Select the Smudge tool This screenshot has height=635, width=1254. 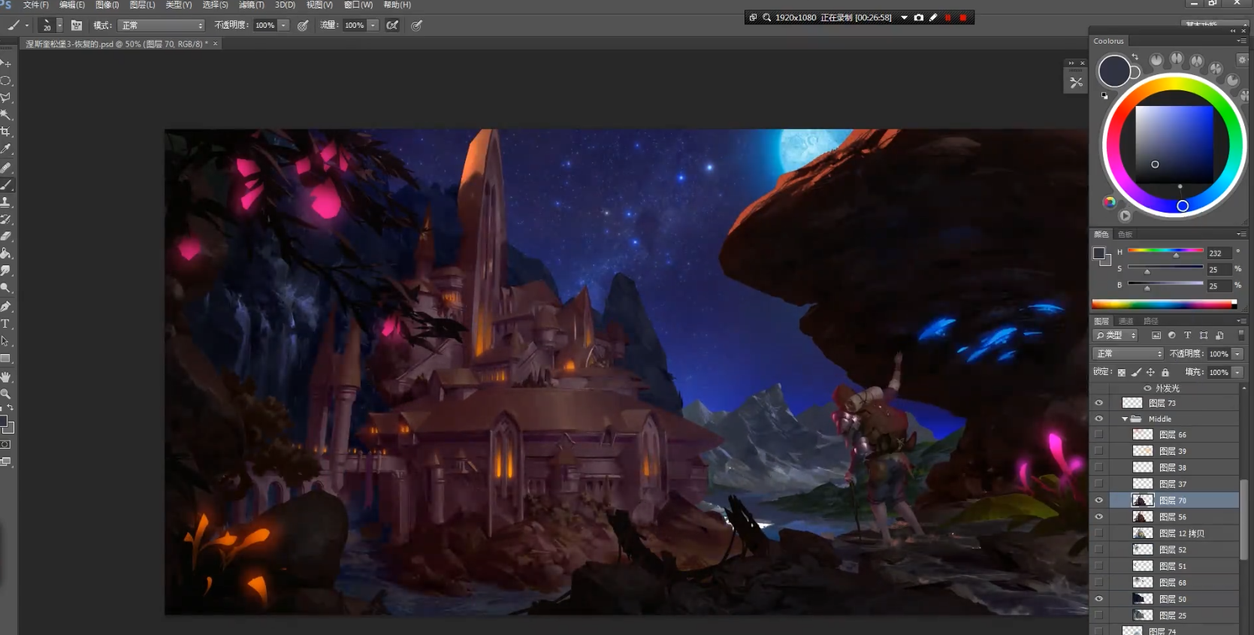(x=5, y=271)
